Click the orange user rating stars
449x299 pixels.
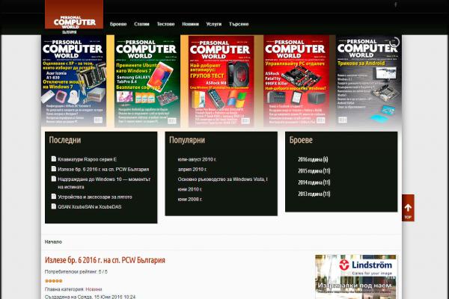pyautogui.click(x=54, y=281)
